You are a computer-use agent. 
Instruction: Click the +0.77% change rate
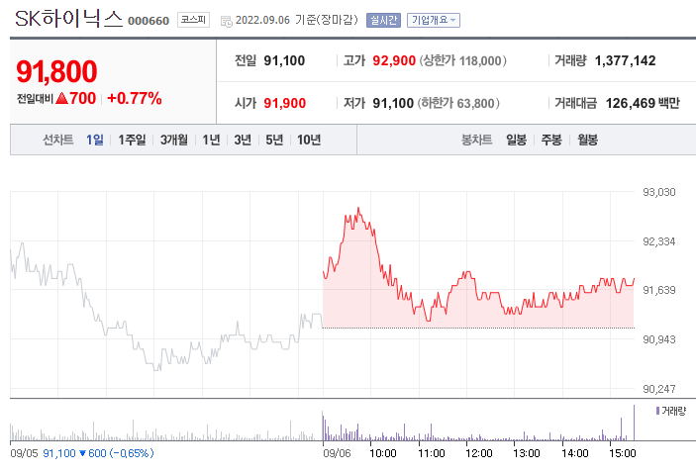(x=135, y=98)
